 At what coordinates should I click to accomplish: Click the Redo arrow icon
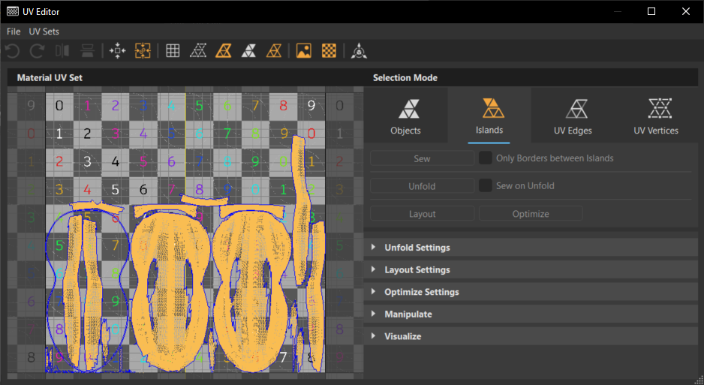tap(38, 51)
